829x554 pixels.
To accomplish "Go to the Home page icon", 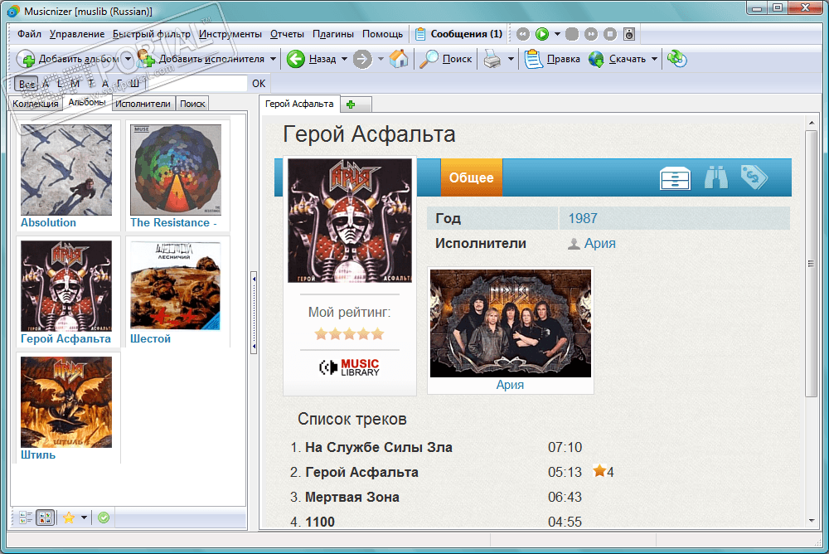I will point(399,59).
